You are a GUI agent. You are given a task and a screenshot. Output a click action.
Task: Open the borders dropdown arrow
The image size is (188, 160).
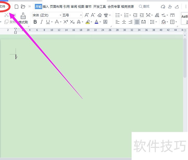pos(176,22)
